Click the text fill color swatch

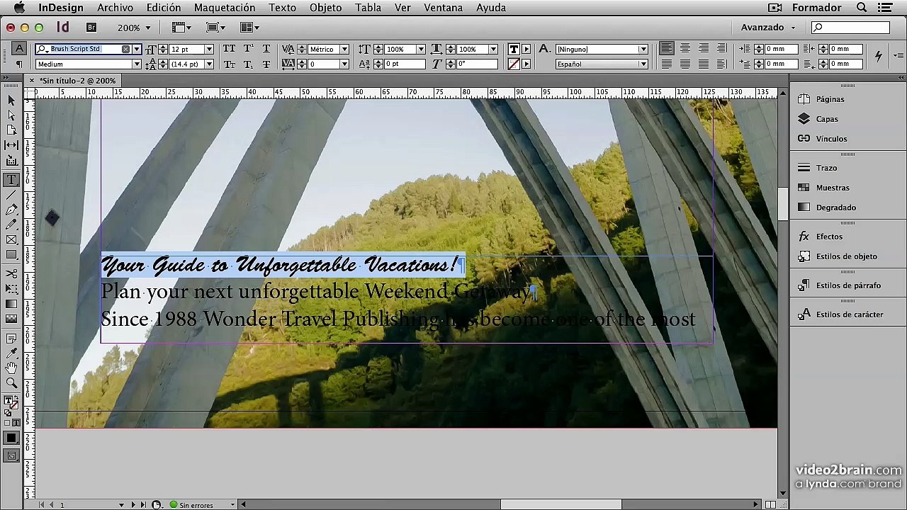[x=514, y=49]
